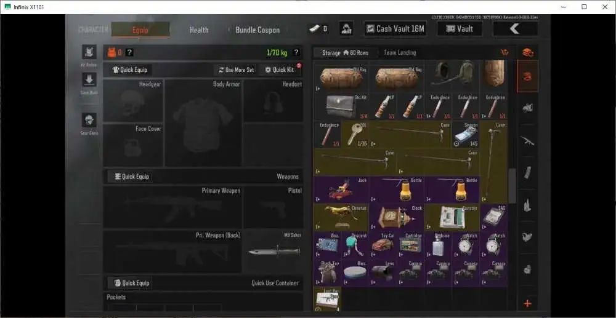The width and height of the screenshot is (616, 318).
Task: Select the Descent item in storage
Action: pyautogui.click(x=355, y=245)
